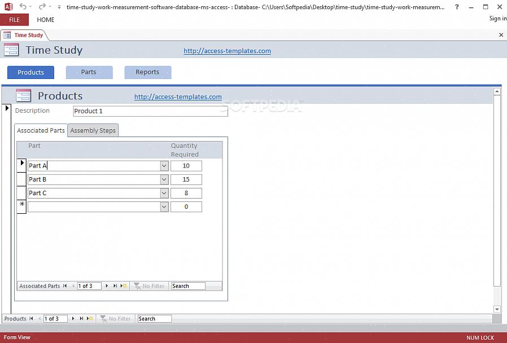
Task: Go to previous Associated Parts record
Action: coord(73,286)
